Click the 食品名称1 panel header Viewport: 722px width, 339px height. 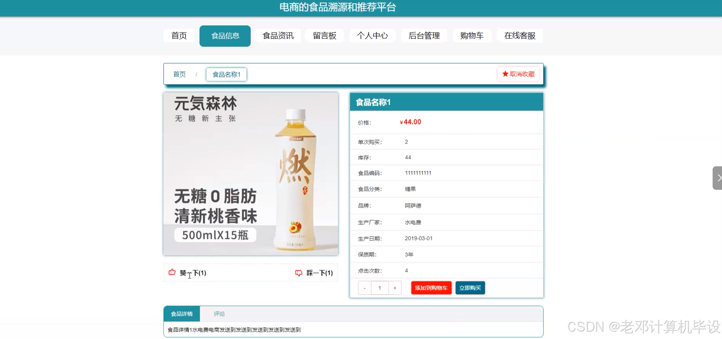446,102
